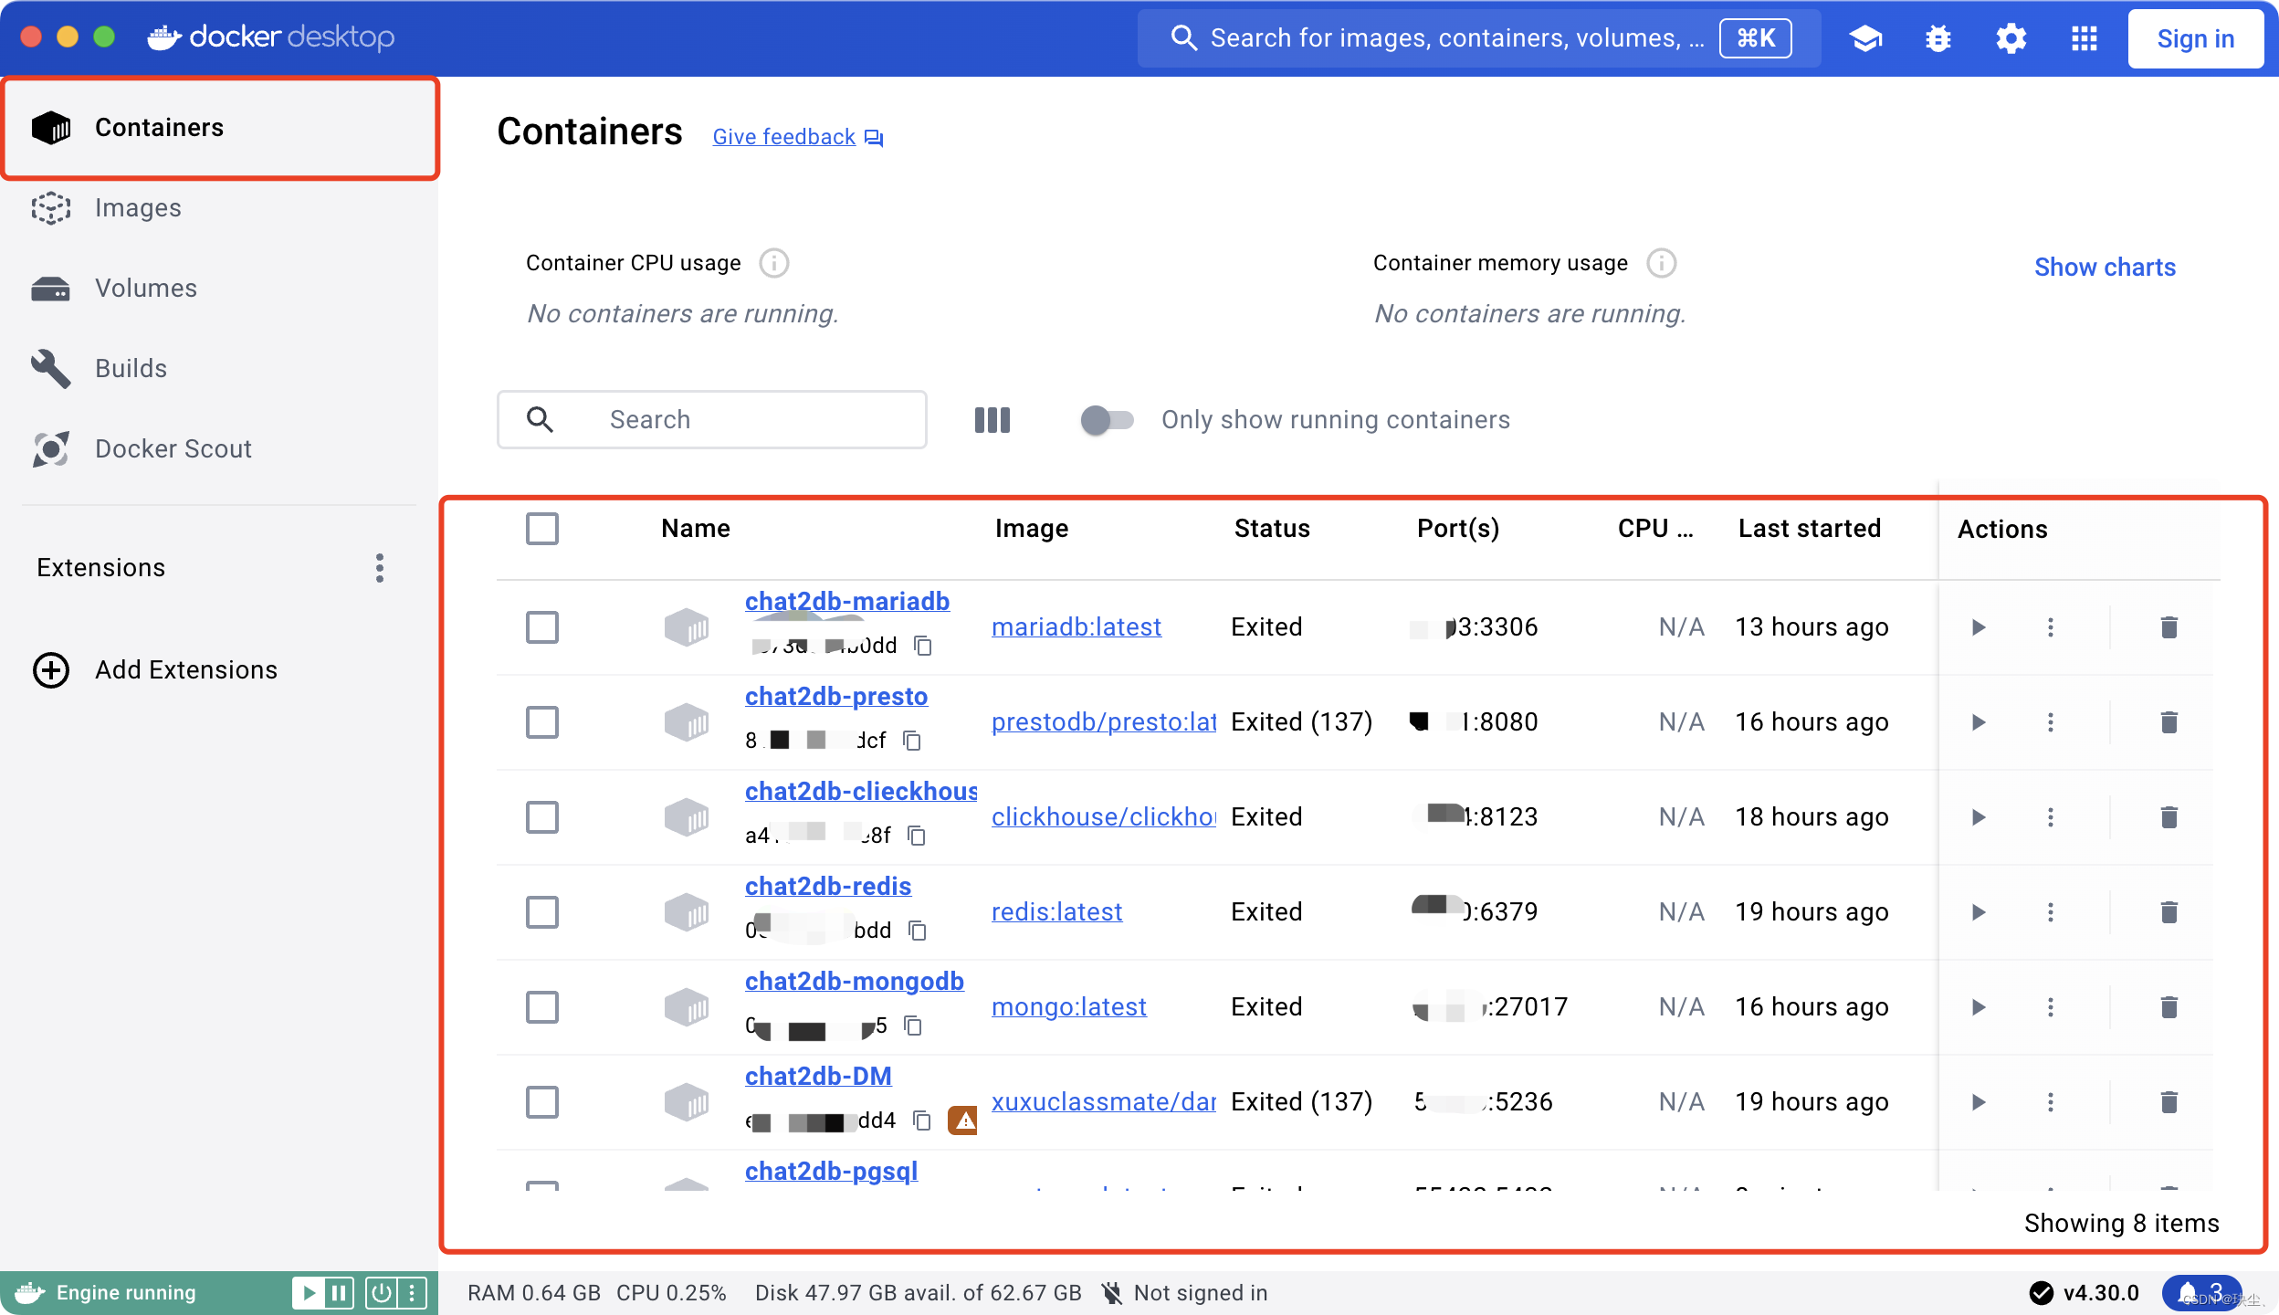This screenshot has height=1315, width=2279.
Task: Select the chat2db-DM row checkbox
Action: click(x=542, y=1102)
